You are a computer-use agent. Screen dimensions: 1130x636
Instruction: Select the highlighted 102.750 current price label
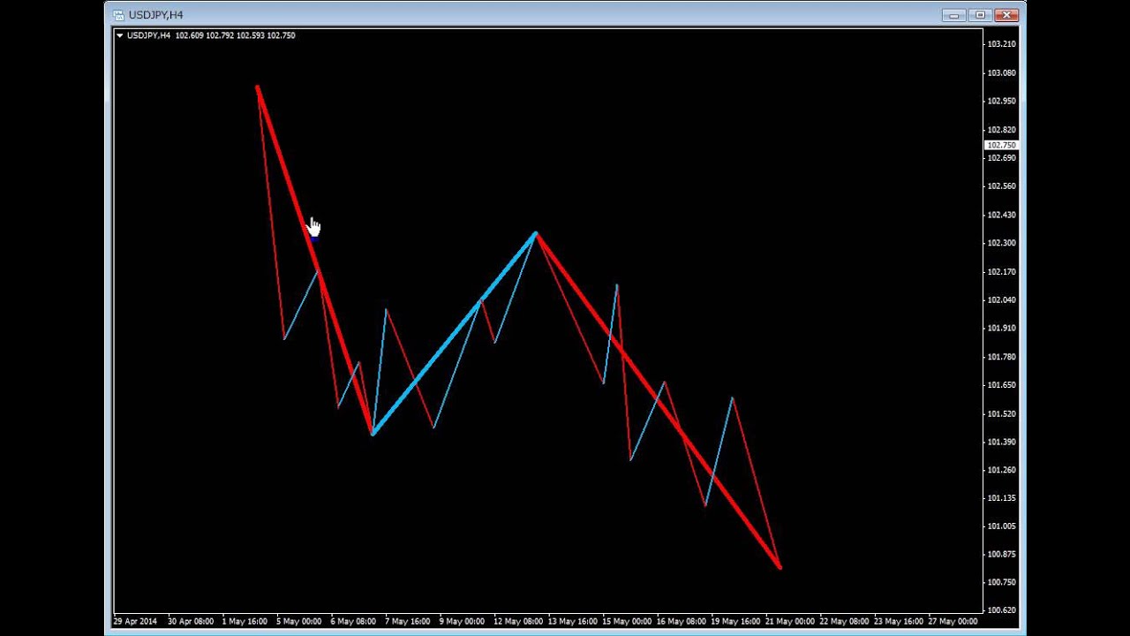pyautogui.click(x=1001, y=145)
